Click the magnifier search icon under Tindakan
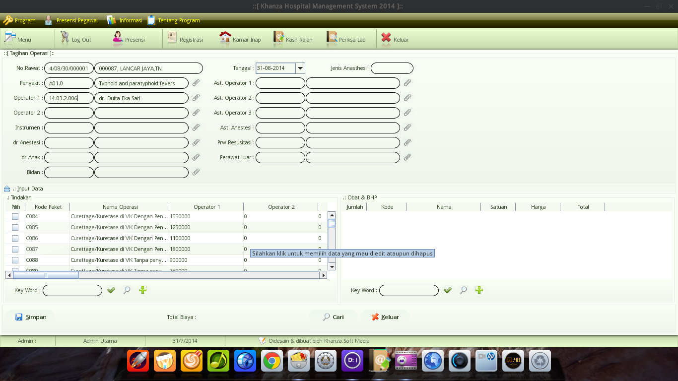Viewport: 678px width, 381px height. 127,290
